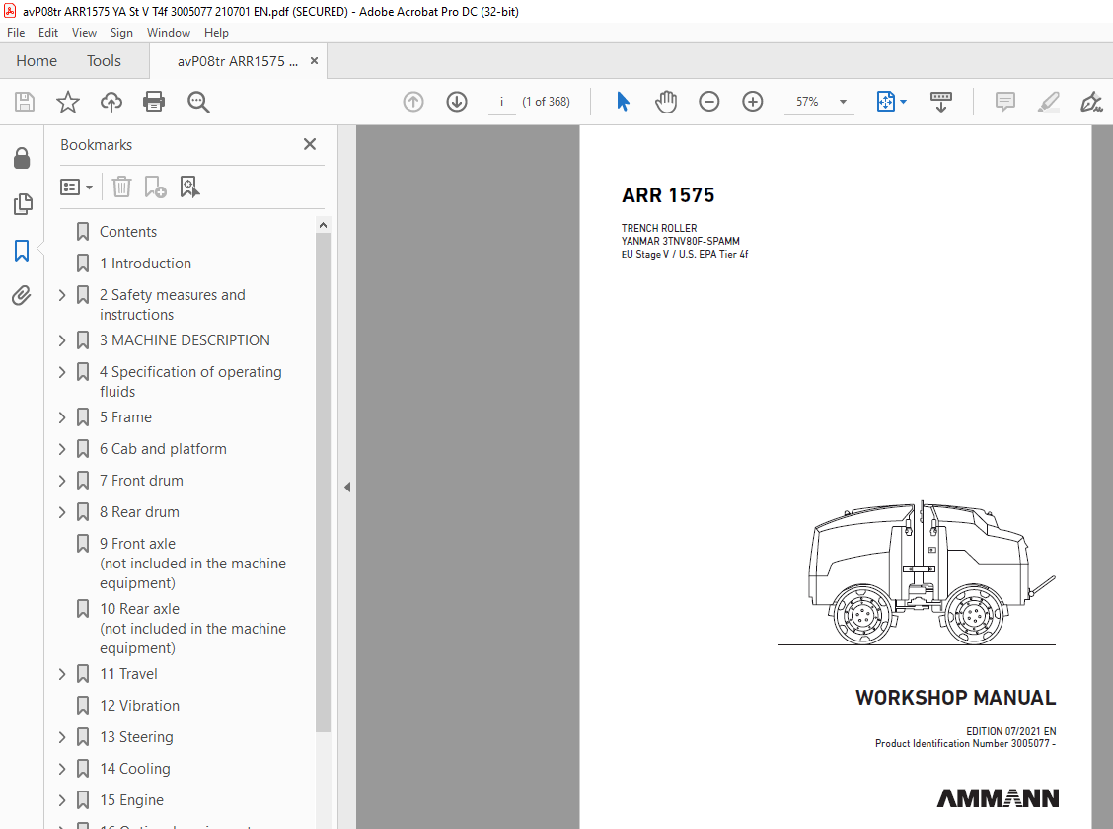This screenshot has height=829, width=1113.
Task: Click the page number input field
Action: click(x=502, y=102)
